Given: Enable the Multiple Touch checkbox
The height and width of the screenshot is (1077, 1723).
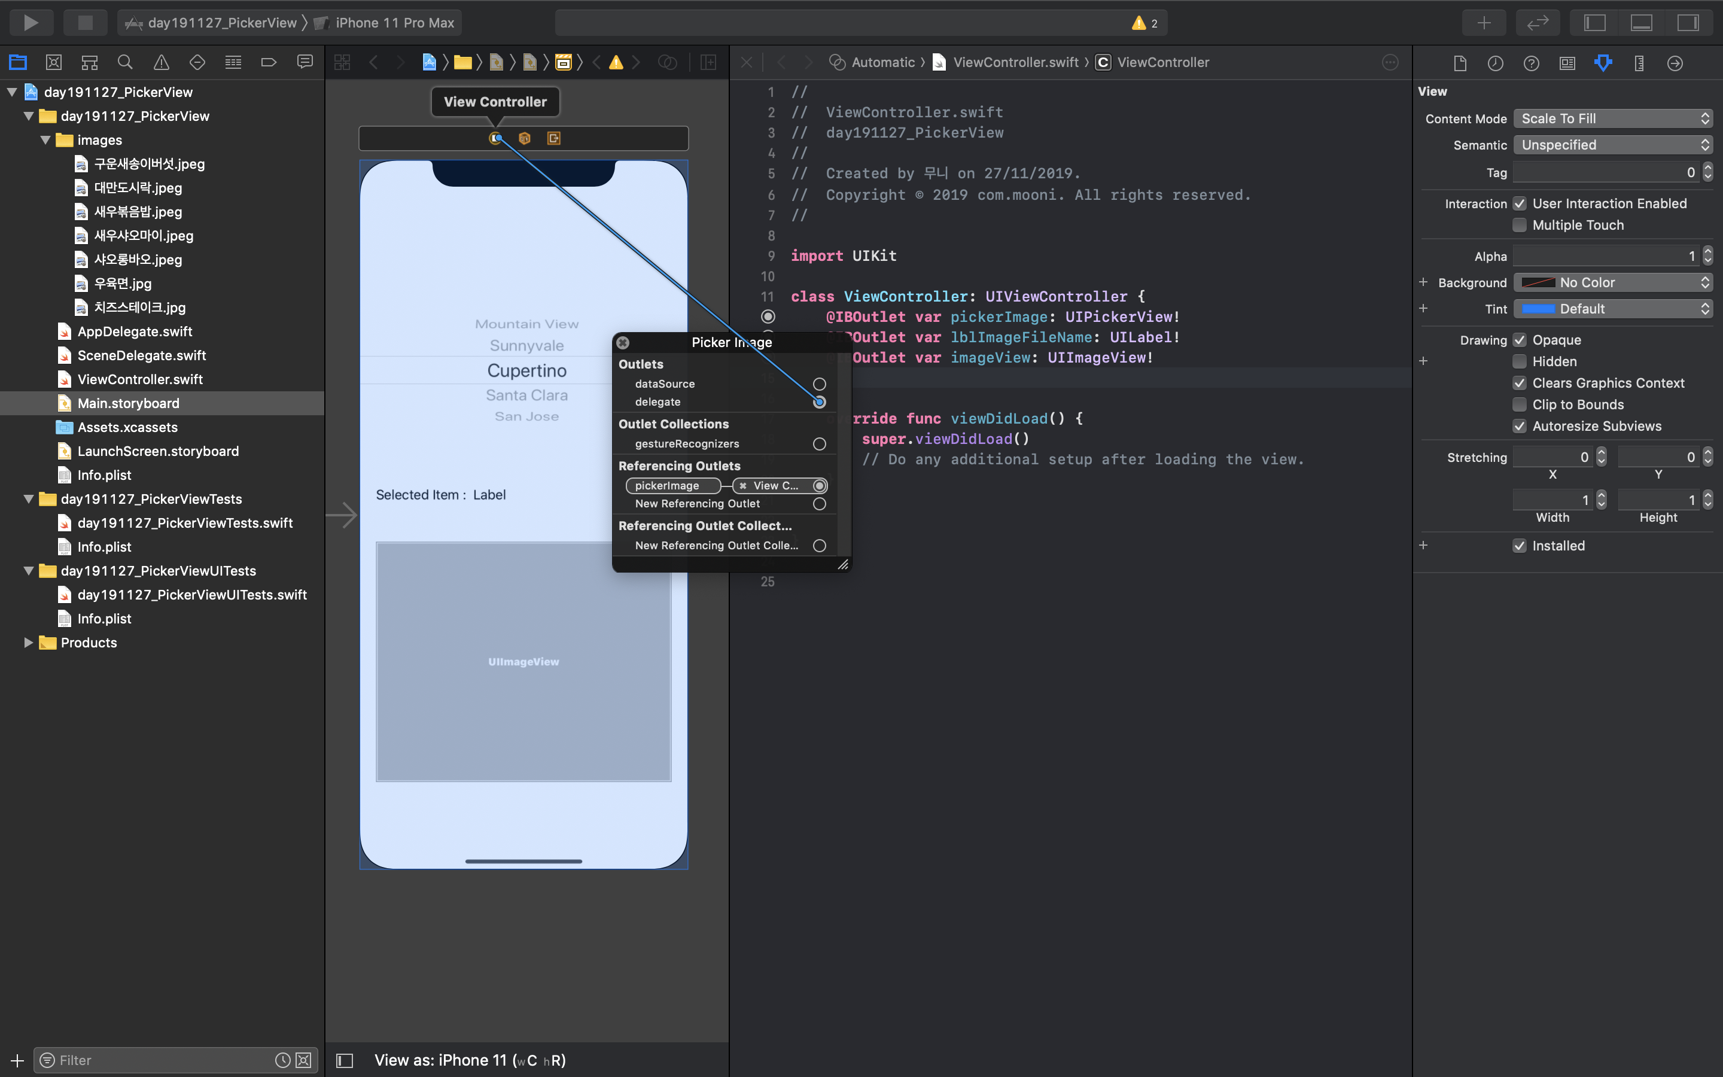Looking at the screenshot, I should pos(1520,225).
